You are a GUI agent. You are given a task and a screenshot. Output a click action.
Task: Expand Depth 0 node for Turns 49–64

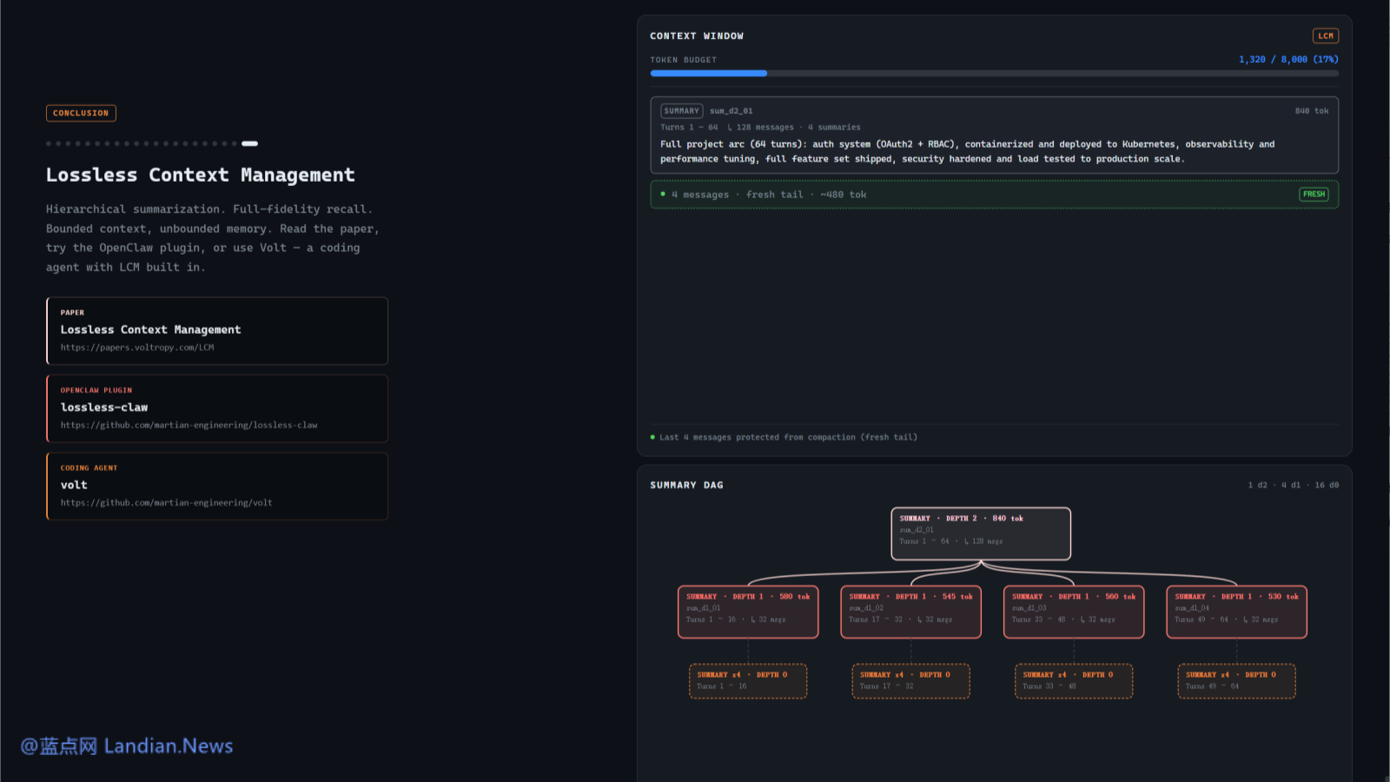(1236, 681)
